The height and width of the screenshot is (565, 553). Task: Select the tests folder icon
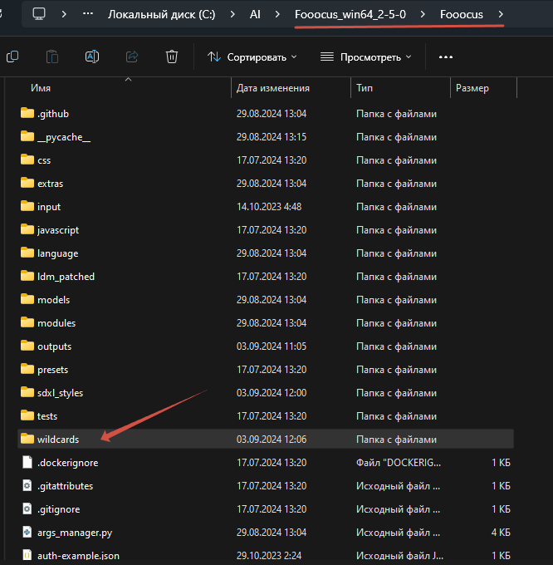point(27,415)
